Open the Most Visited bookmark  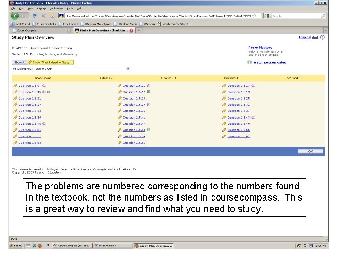click(20, 24)
